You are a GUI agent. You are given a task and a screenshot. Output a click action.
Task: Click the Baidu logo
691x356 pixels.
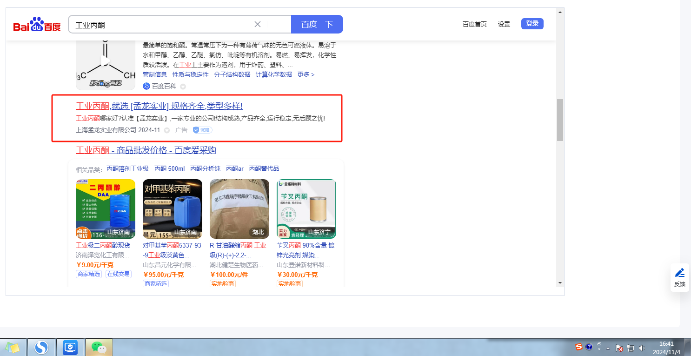37,24
